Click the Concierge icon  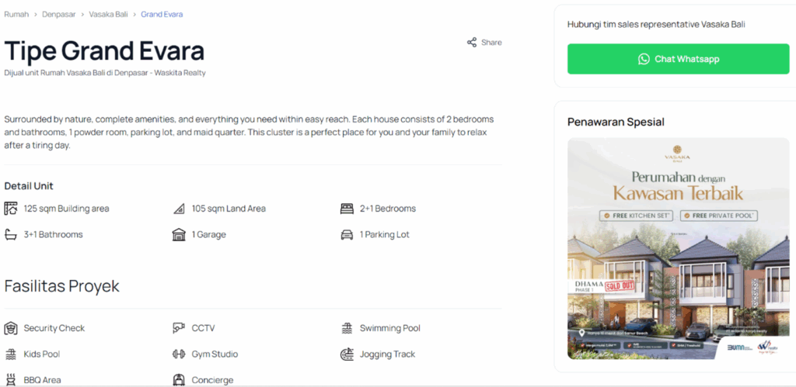click(x=179, y=380)
